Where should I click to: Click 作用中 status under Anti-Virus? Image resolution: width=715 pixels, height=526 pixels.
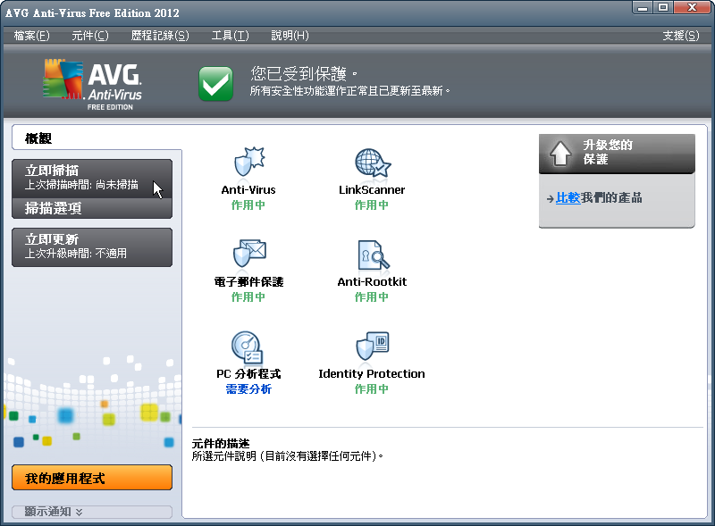tap(248, 205)
